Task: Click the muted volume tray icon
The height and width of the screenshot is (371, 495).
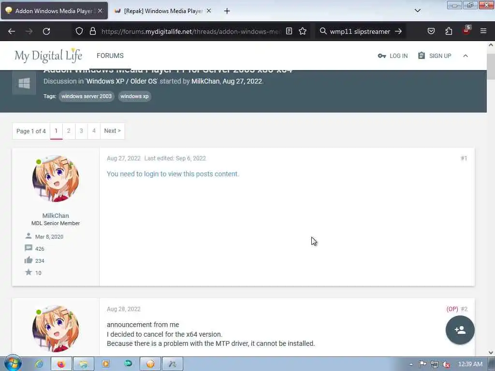Action: [x=446, y=364]
